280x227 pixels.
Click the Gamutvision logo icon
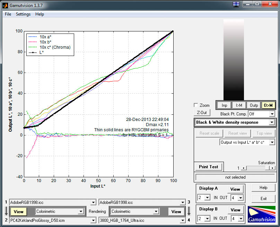coord(261,214)
